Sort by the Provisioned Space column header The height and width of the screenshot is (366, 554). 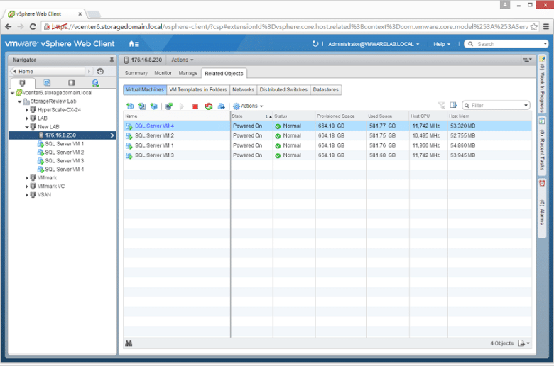click(x=341, y=116)
